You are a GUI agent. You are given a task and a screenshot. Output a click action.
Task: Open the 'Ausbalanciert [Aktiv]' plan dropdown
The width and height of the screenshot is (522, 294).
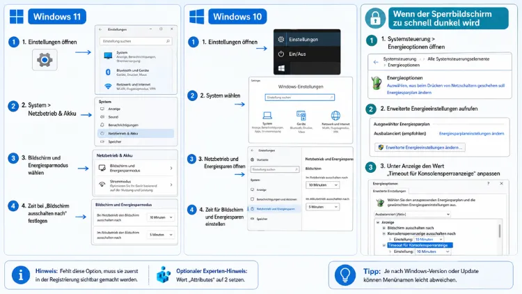tap(412, 215)
